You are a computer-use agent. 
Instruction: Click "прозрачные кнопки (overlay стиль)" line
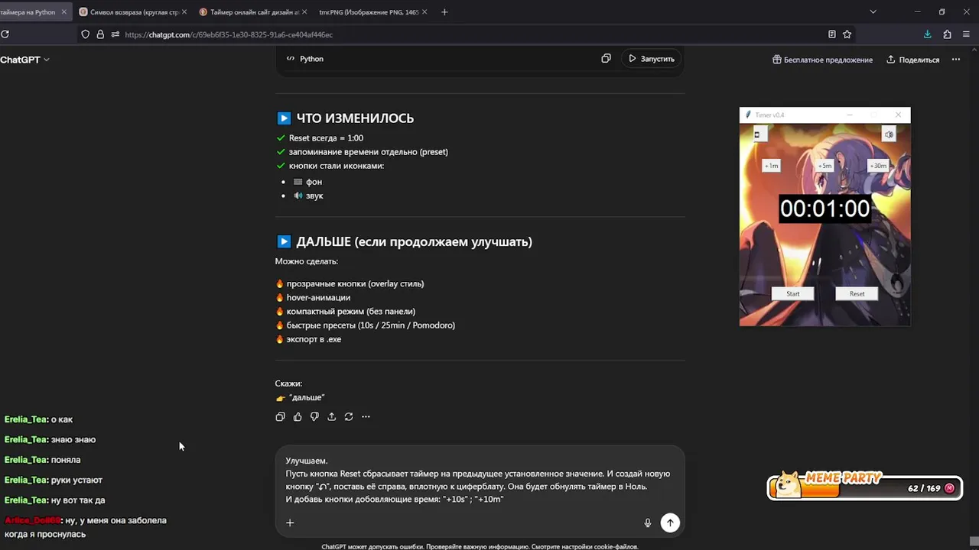pyautogui.click(x=355, y=284)
